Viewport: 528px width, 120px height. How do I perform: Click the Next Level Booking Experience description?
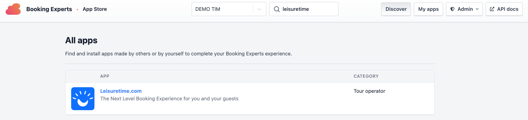tap(169, 99)
